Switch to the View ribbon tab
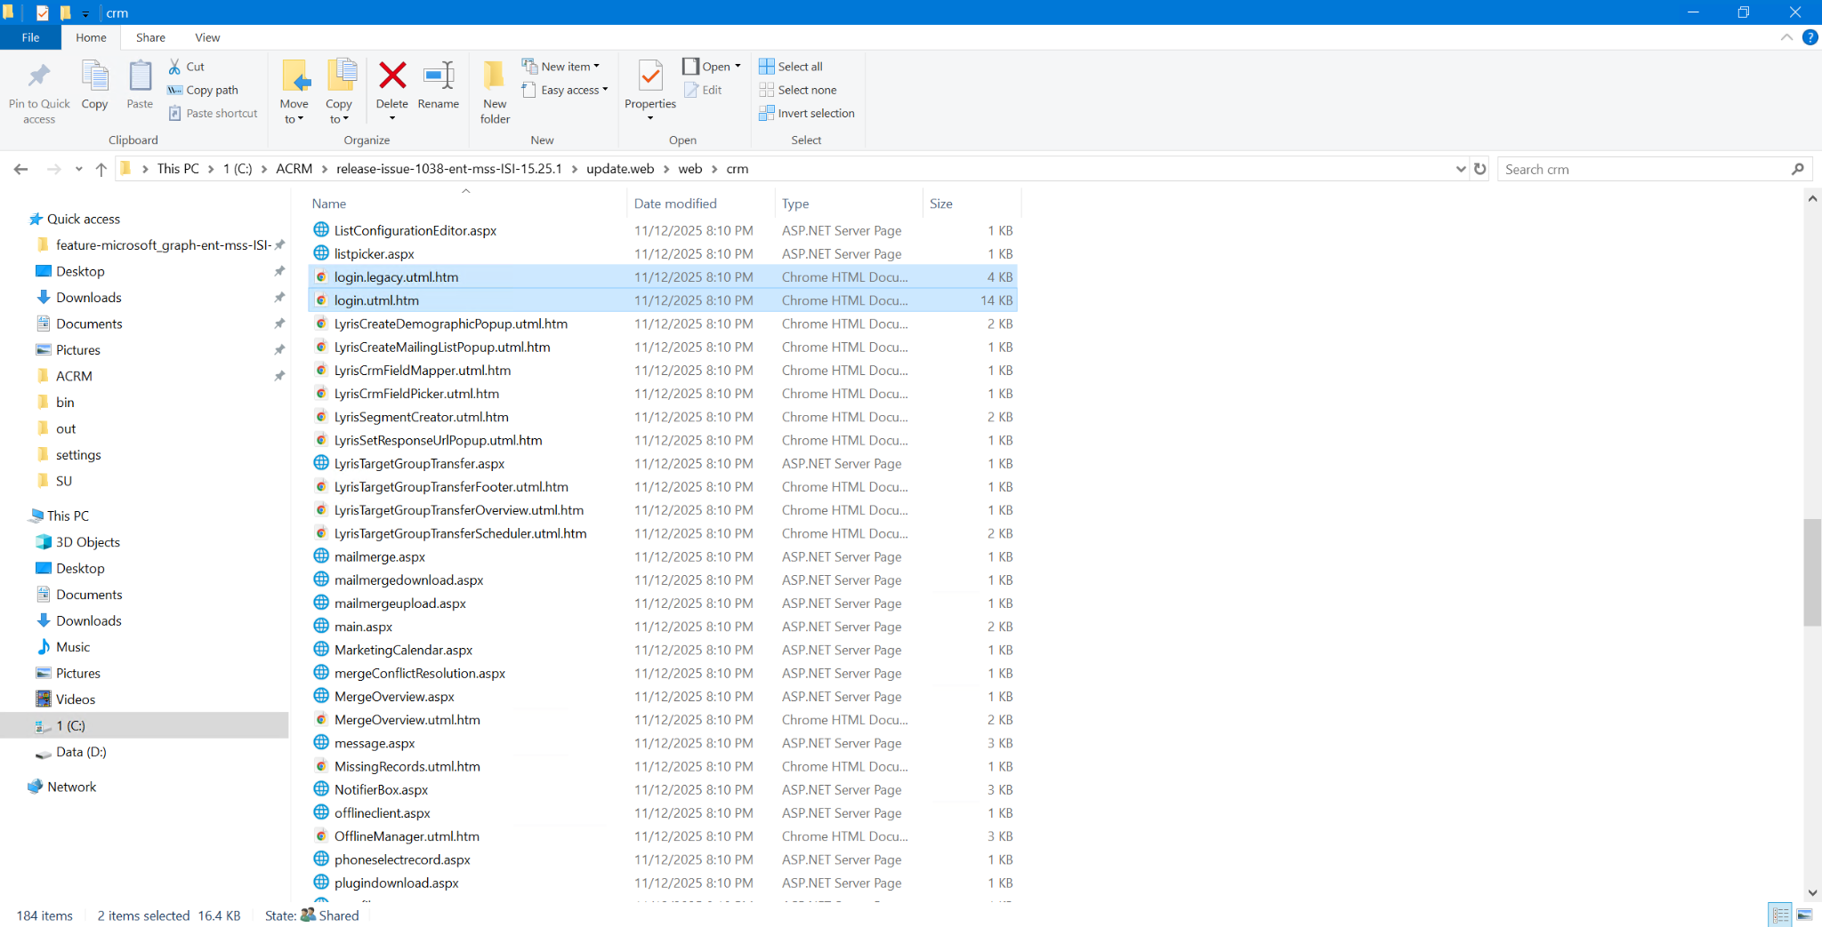 (x=207, y=37)
